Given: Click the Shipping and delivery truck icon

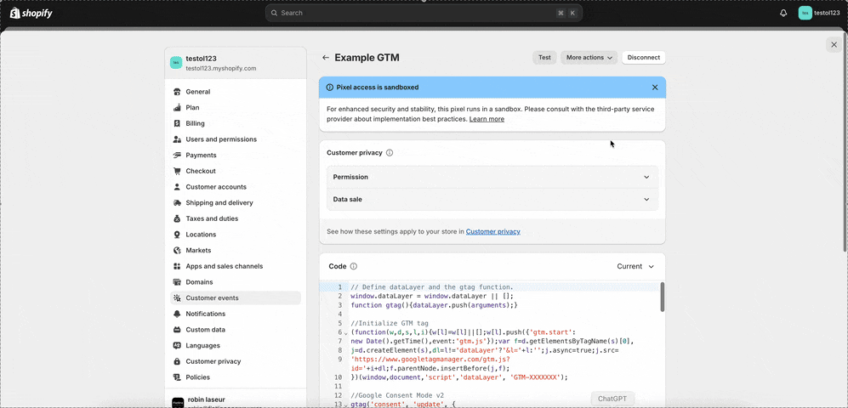Looking at the screenshot, I should point(177,202).
